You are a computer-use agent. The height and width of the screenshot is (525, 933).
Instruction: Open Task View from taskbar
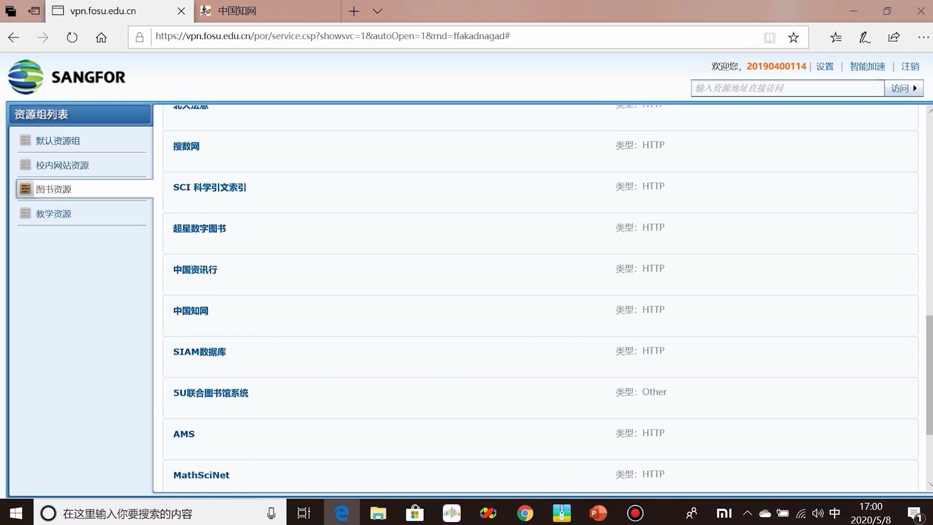pyautogui.click(x=304, y=513)
